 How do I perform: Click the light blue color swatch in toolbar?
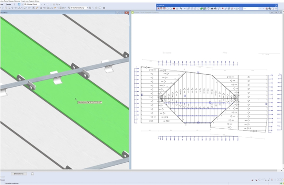click(x=241, y=9)
